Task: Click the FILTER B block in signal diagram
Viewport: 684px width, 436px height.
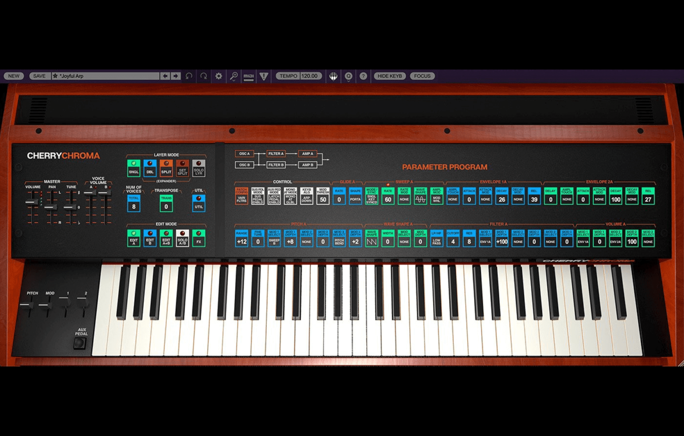Action: click(x=276, y=165)
